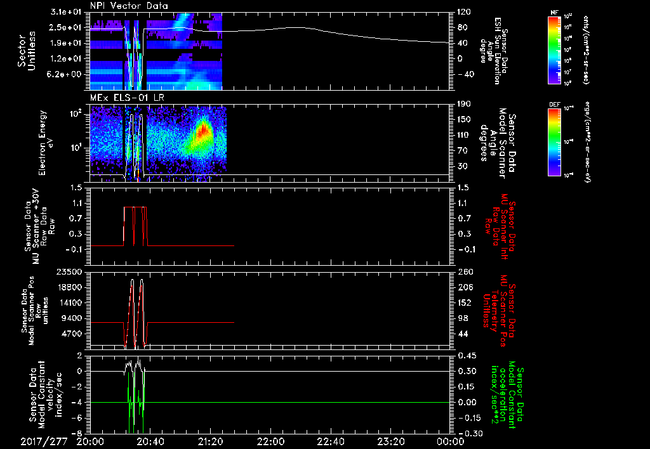Image resolution: width=650 pixels, height=449 pixels.
Task: Click the "120" sun elevation tick value
Action: 463,12
